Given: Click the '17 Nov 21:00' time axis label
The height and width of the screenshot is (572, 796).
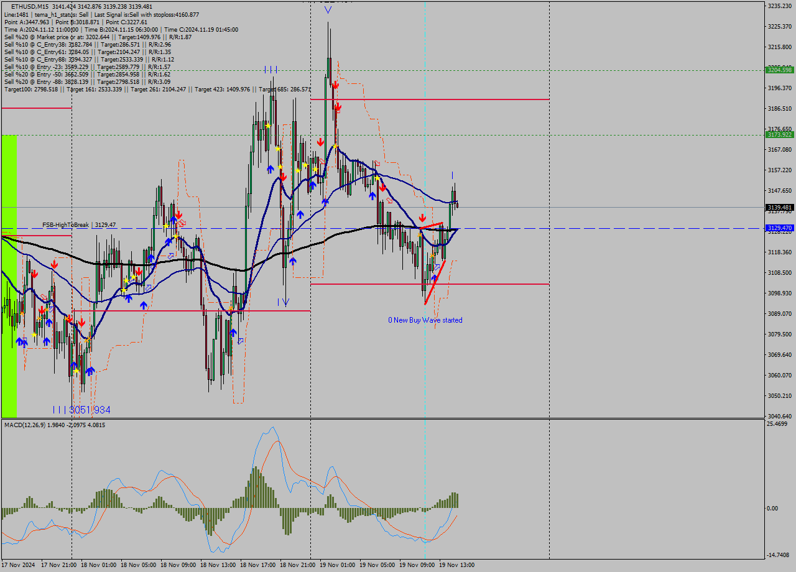Looking at the screenshot, I should click(59, 565).
